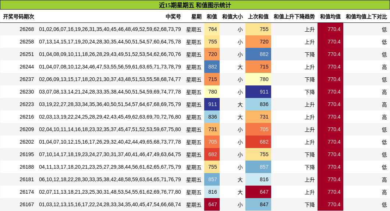The height and width of the screenshot is (211, 390).
Task: Click the 和值 cell 764
Action: pyautogui.click(x=212, y=29)
